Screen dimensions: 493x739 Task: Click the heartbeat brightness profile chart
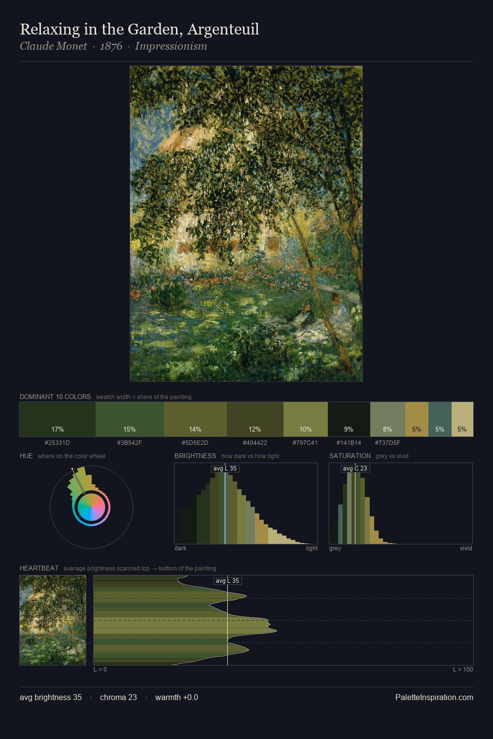[283, 620]
